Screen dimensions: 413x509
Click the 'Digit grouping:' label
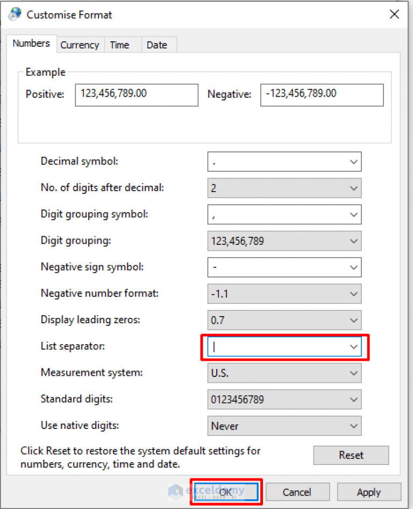[x=76, y=240]
